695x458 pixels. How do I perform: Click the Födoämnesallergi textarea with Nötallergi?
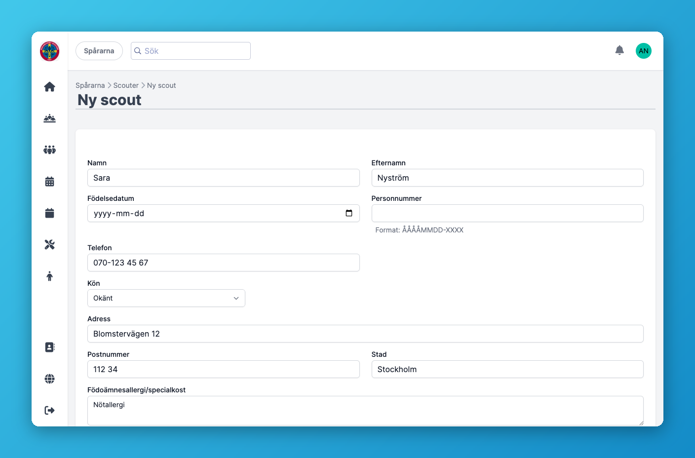pyautogui.click(x=365, y=411)
